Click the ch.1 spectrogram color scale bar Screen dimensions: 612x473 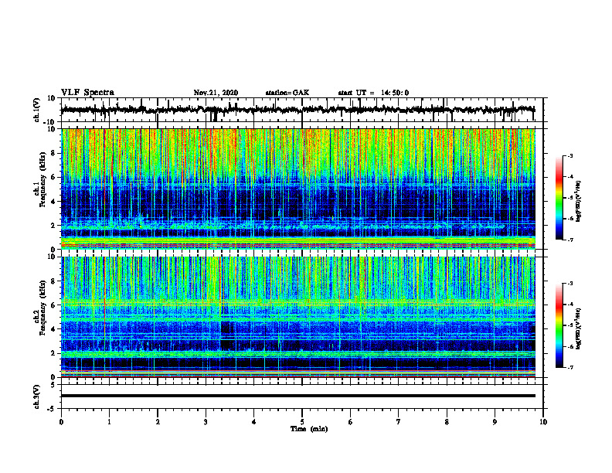pyautogui.click(x=559, y=198)
